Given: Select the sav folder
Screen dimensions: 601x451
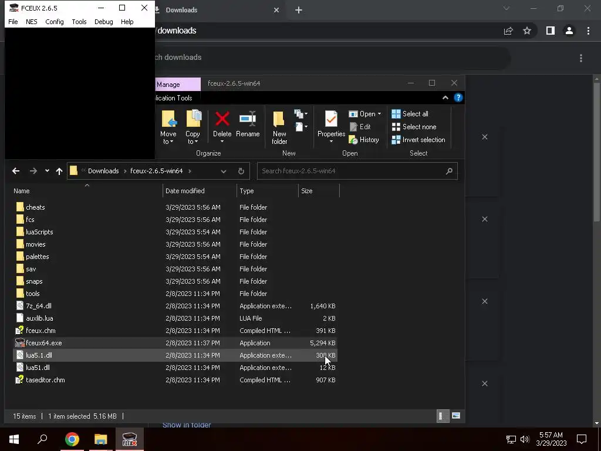Looking at the screenshot, I should pyautogui.click(x=175, y=269).
